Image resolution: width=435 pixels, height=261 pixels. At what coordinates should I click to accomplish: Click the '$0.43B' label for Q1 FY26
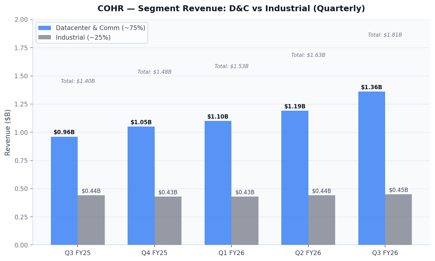pos(245,192)
